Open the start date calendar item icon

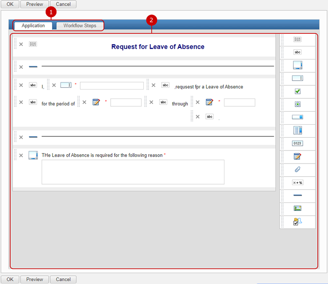pyautogui.click(x=96, y=102)
